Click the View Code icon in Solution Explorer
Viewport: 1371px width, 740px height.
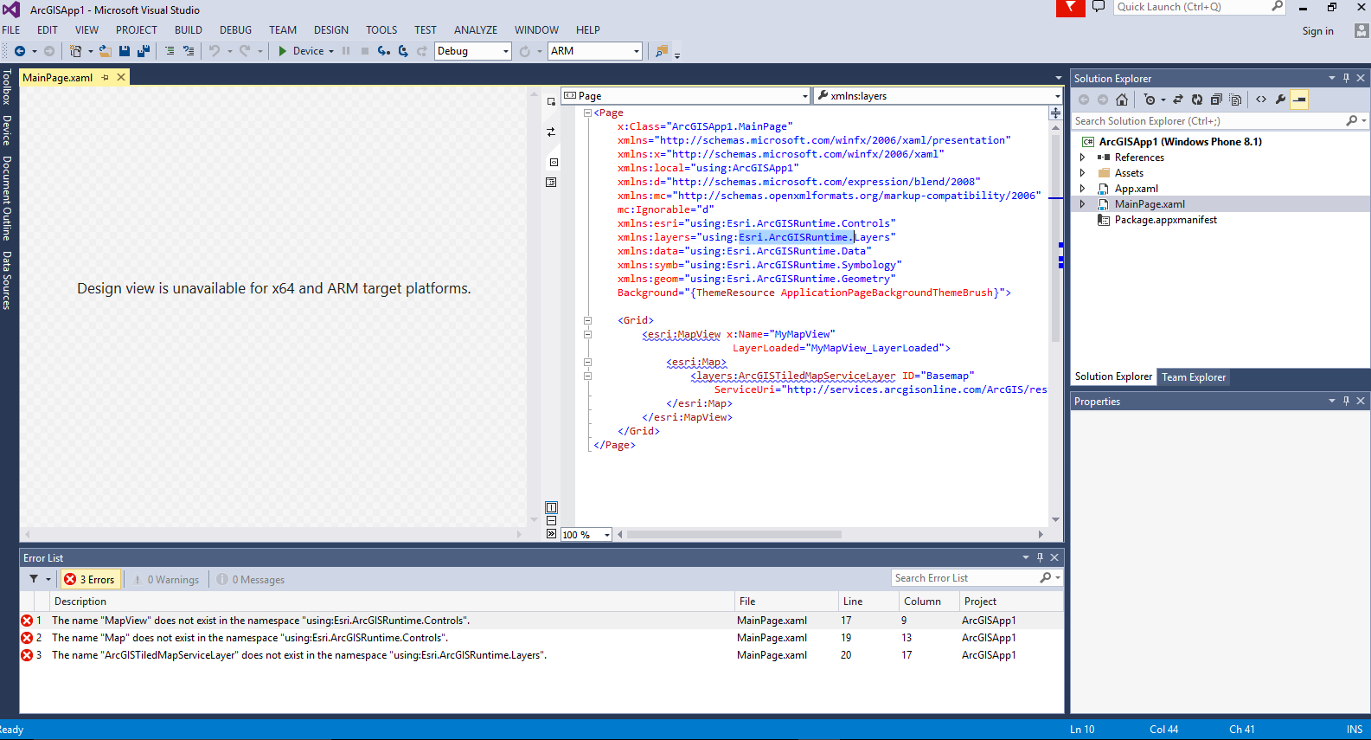click(1261, 100)
